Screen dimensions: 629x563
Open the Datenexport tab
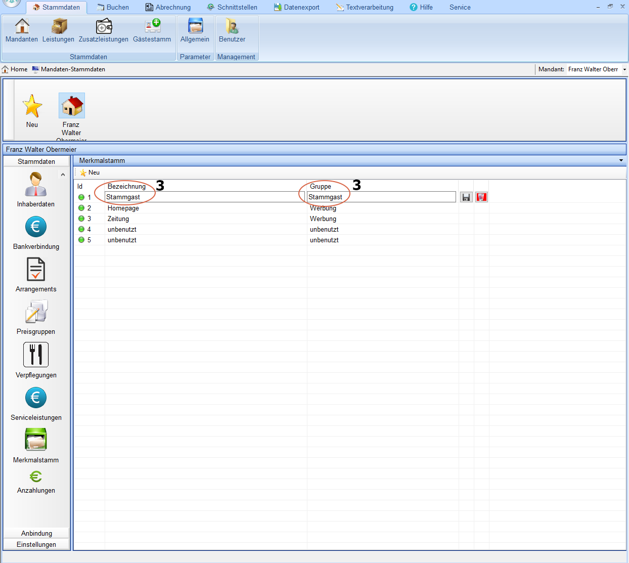coord(297,7)
